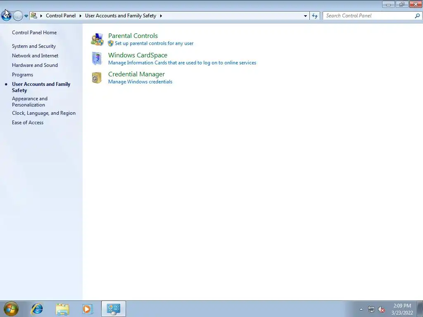Open Windows Explorer folder on taskbar

[62, 309]
